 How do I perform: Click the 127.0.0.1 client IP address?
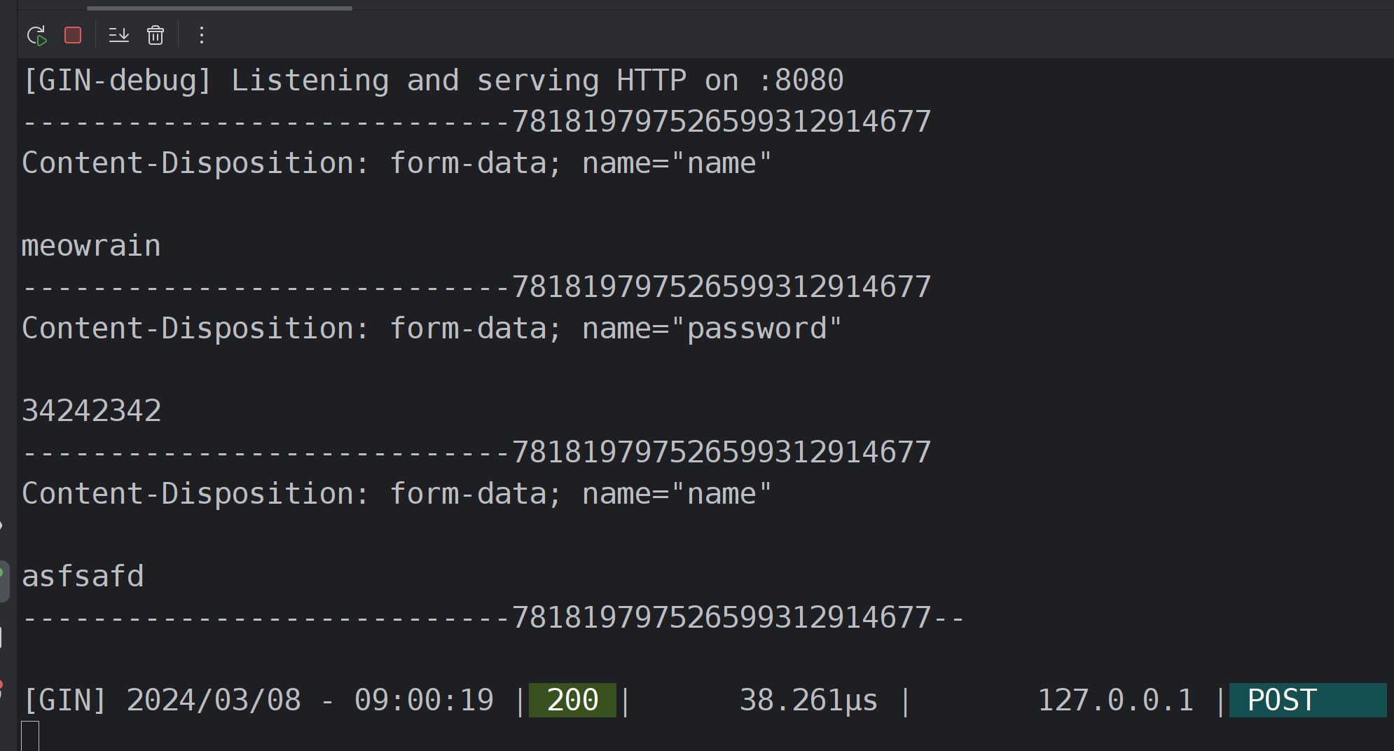pos(1115,700)
